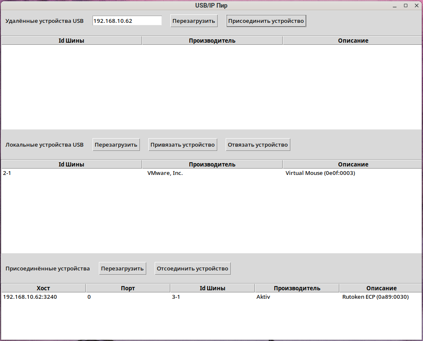Click the remote IP address field 192.168.10.62
Screen dimensions: 423x341
[127, 21]
